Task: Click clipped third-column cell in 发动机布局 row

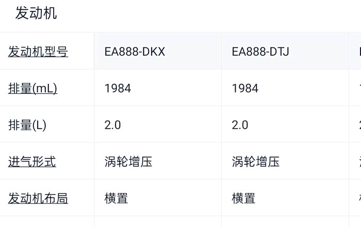Action: point(355,198)
